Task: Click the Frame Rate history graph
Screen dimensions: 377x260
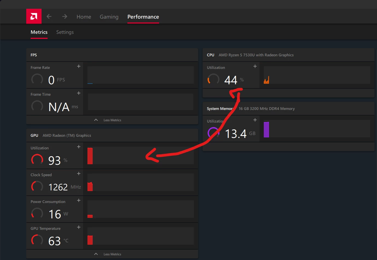Action: [x=141, y=75]
